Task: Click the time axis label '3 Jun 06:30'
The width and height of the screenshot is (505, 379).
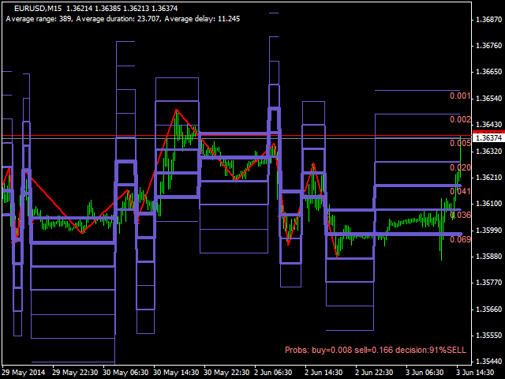Action: 425,373
